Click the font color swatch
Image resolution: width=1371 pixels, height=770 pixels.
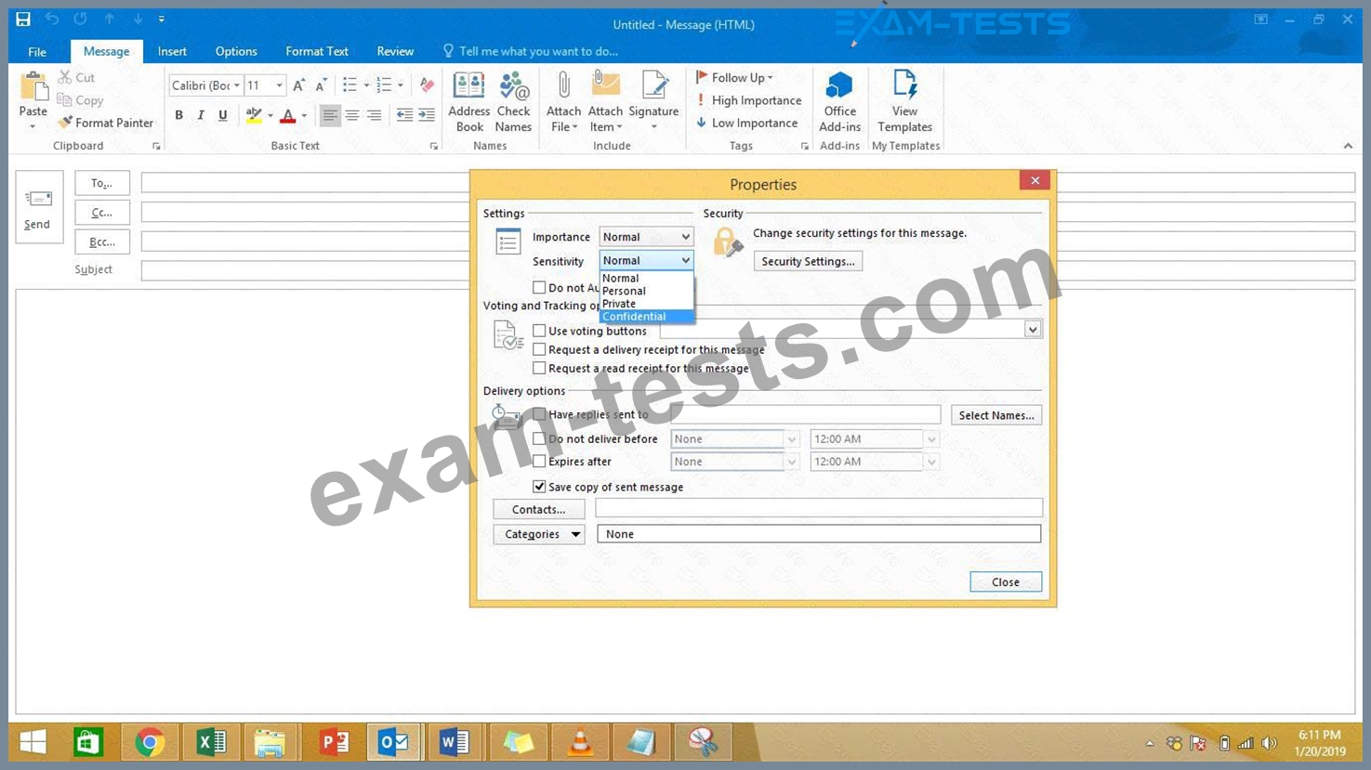(x=288, y=115)
